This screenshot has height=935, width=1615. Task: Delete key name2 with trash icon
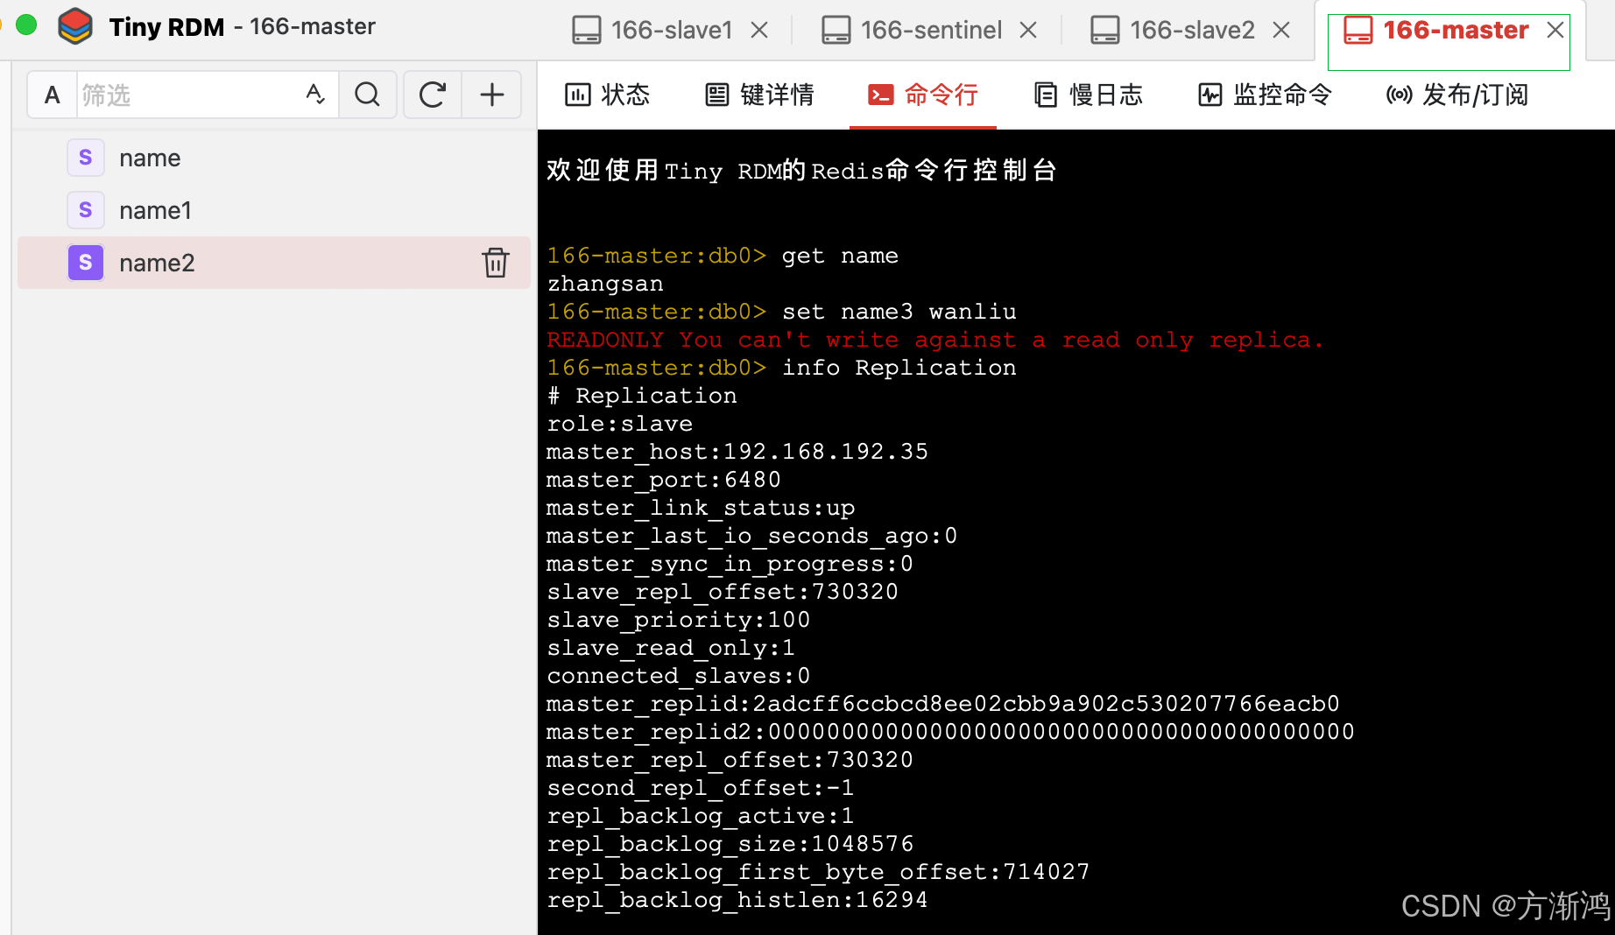[x=495, y=263]
